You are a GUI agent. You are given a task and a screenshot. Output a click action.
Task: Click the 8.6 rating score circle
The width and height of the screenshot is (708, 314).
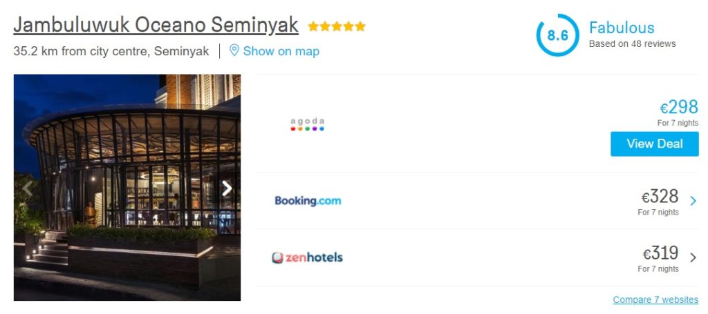(557, 35)
